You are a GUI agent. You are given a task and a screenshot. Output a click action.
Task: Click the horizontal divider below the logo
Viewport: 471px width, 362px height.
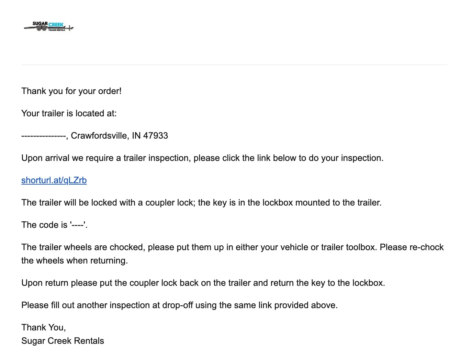pyautogui.click(x=234, y=65)
